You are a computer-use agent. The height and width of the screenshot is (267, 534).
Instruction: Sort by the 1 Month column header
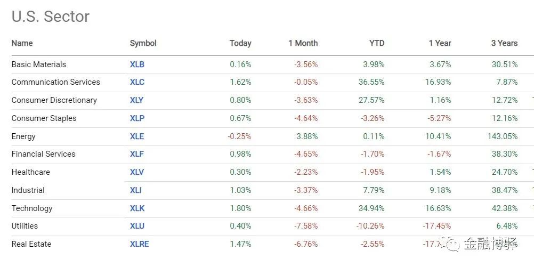303,43
